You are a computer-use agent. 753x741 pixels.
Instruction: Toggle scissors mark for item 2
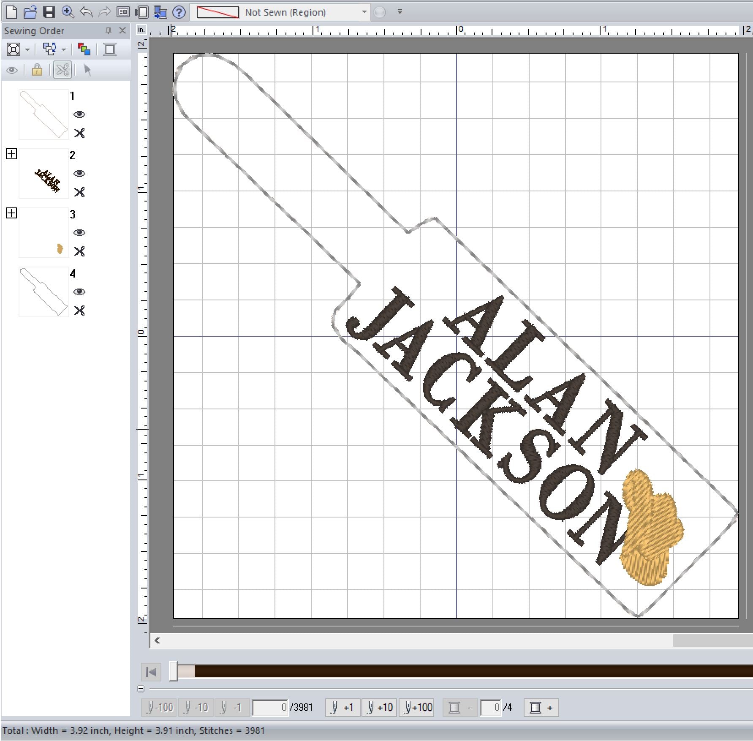pyautogui.click(x=79, y=192)
